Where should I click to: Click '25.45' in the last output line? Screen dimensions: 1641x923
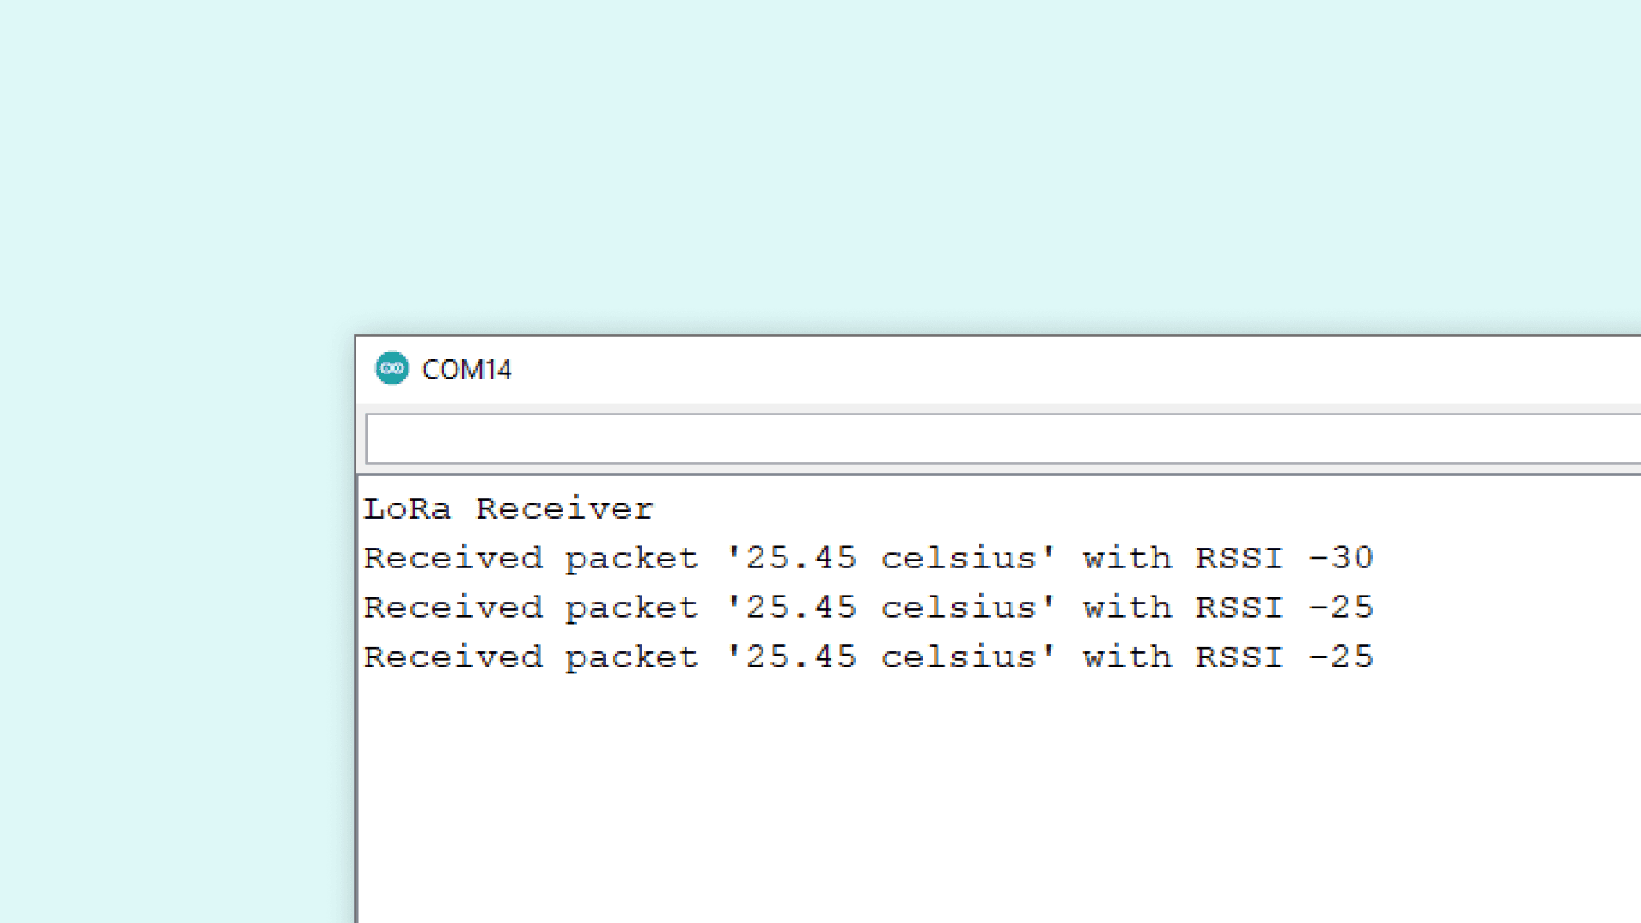(x=801, y=657)
